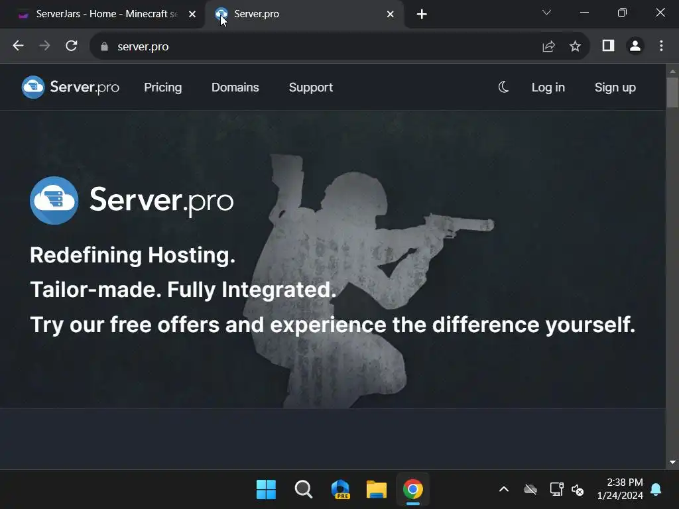
Task: Show hidden system tray icons
Action: (x=504, y=490)
